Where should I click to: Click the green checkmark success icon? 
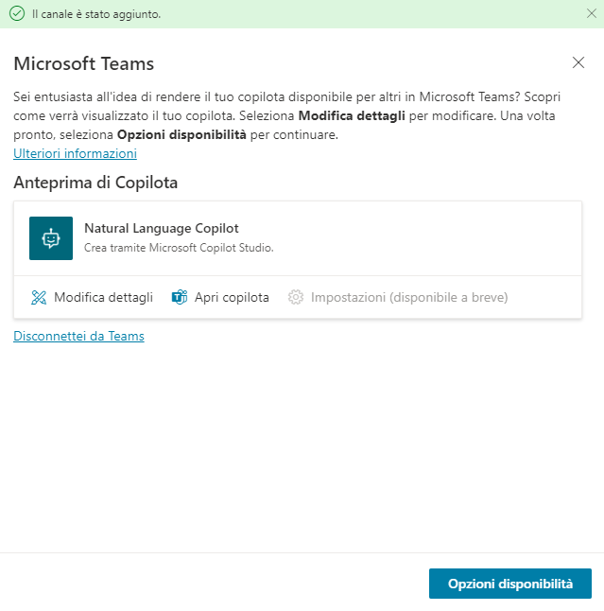point(17,14)
